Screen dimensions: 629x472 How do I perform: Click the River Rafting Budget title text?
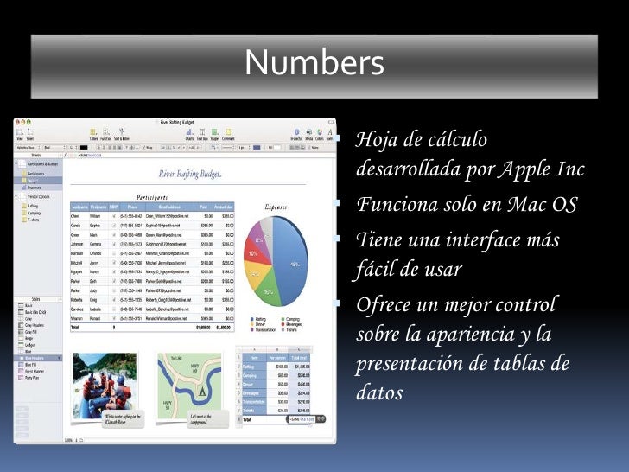coord(190,174)
